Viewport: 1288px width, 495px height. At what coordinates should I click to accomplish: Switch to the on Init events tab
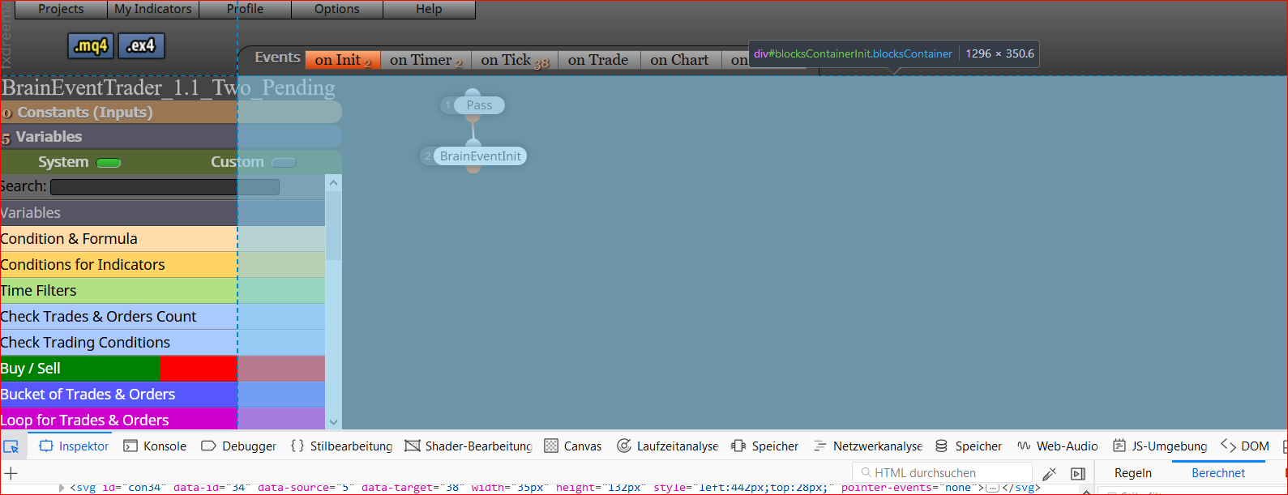point(343,60)
